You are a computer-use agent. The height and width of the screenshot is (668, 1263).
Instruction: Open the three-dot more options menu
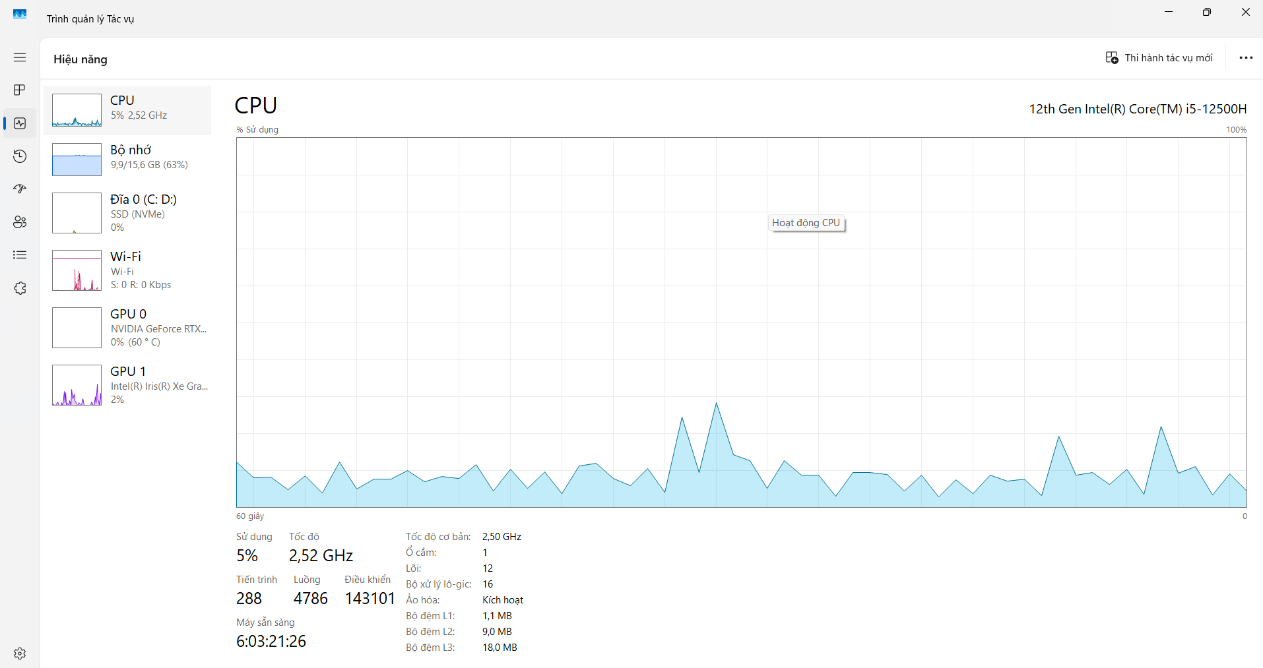pyautogui.click(x=1246, y=58)
